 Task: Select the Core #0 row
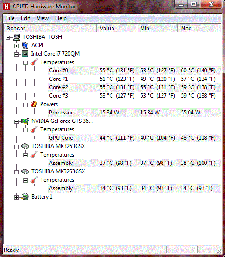coord(134,71)
